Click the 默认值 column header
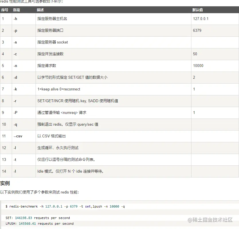 197,10
